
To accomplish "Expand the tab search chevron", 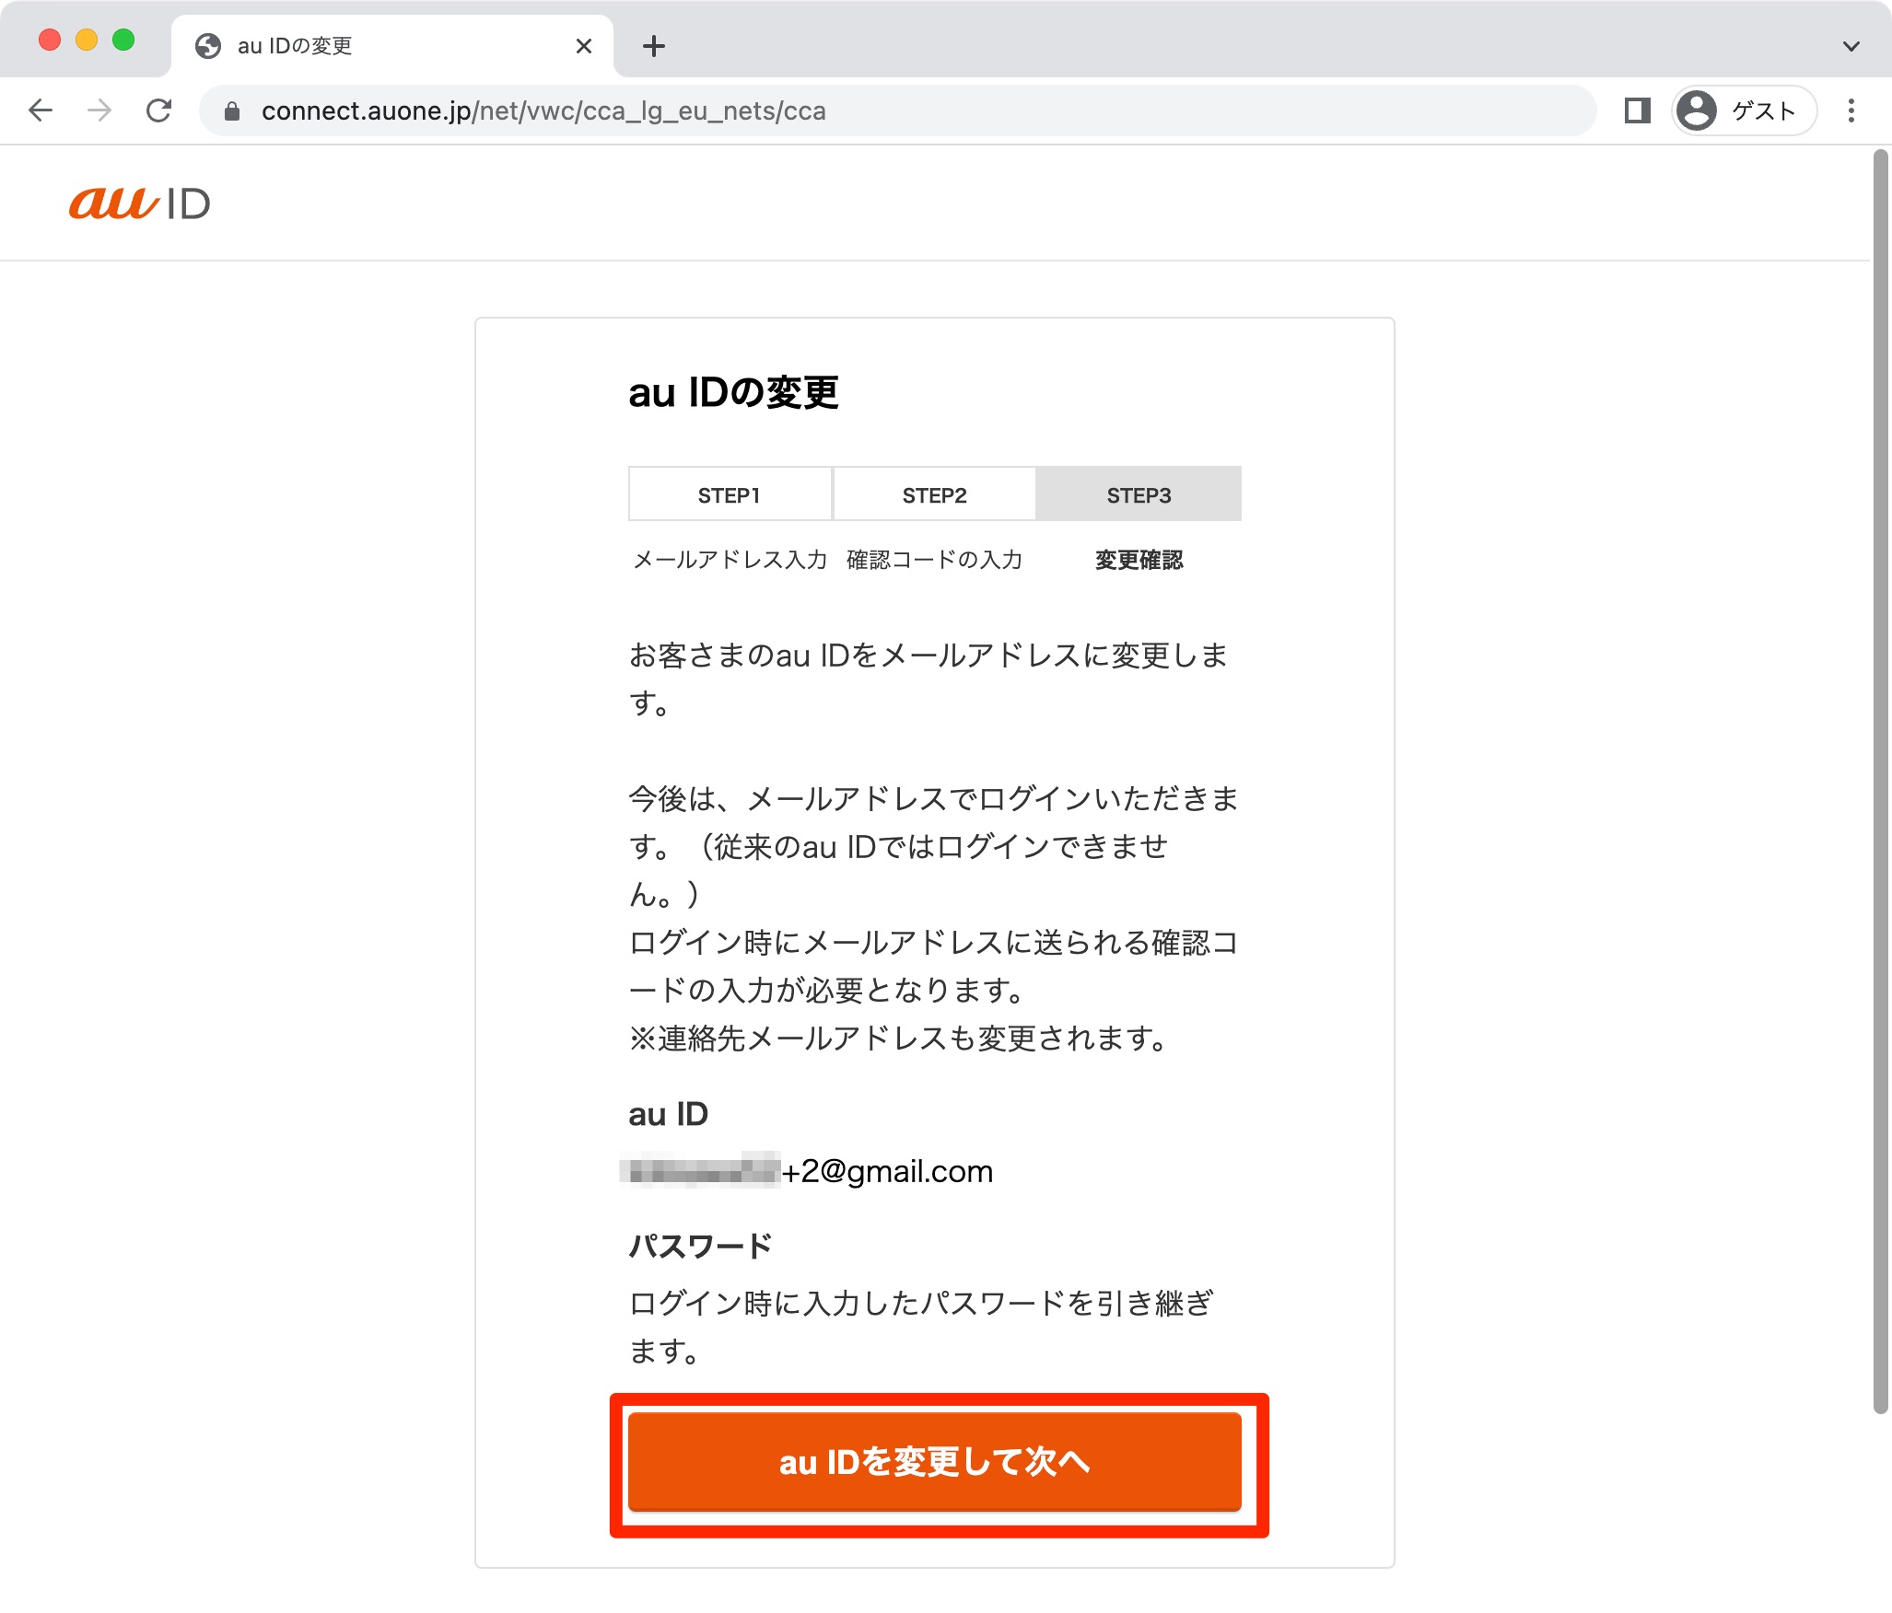I will [x=1851, y=46].
